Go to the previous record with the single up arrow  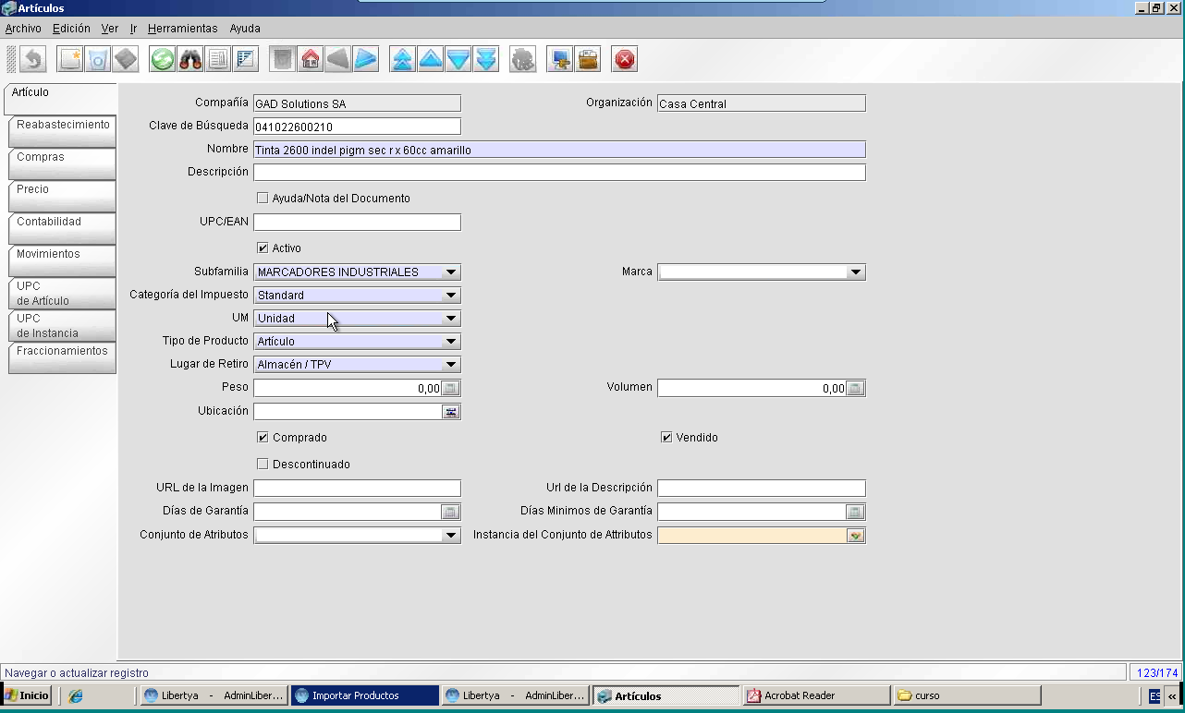tap(431, 60)
